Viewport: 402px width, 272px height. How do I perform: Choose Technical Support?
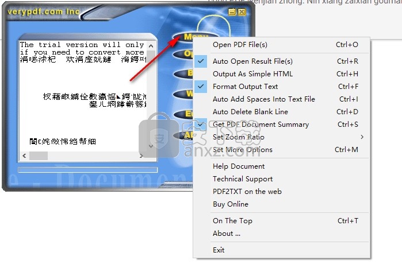click(281, 179)
